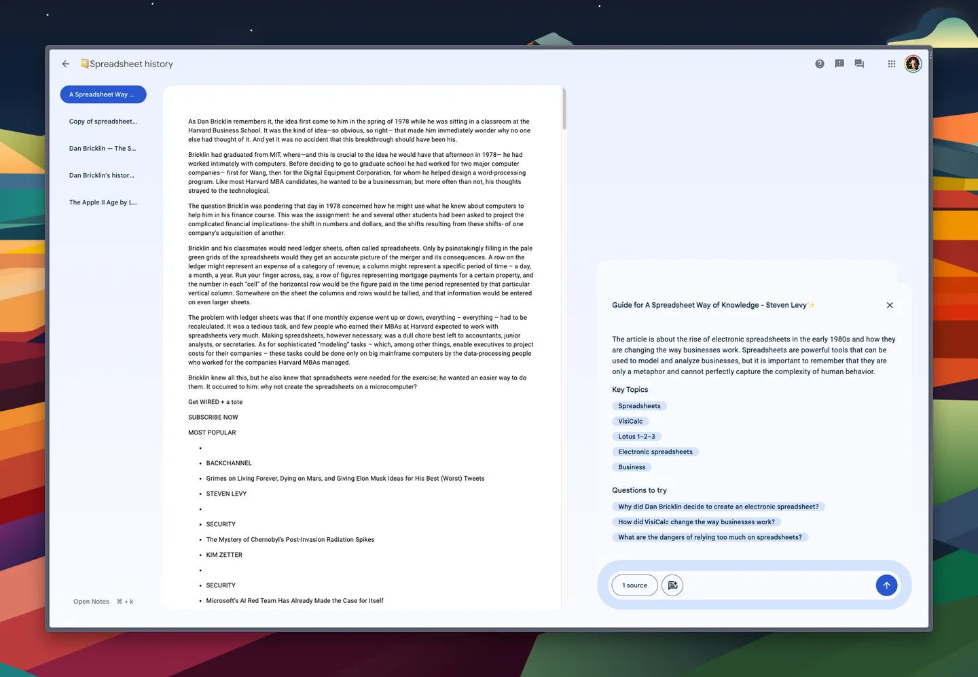Ask why Dan Bricklin created electronic spreadsheet
978x677 pixels.
(719, 507)
